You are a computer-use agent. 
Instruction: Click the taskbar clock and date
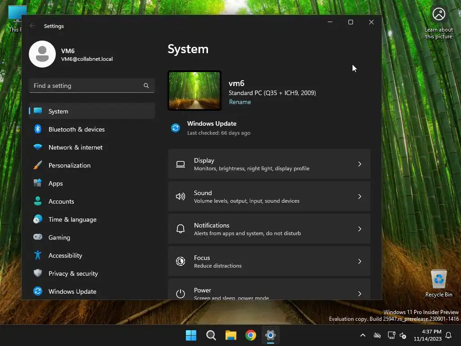(428, 335)
